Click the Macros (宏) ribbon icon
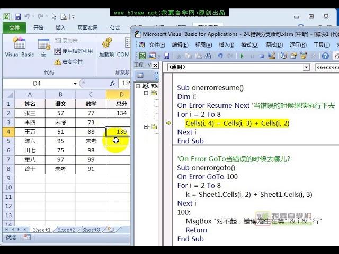The width and height of the screenshot is (339, 254). 44,47
